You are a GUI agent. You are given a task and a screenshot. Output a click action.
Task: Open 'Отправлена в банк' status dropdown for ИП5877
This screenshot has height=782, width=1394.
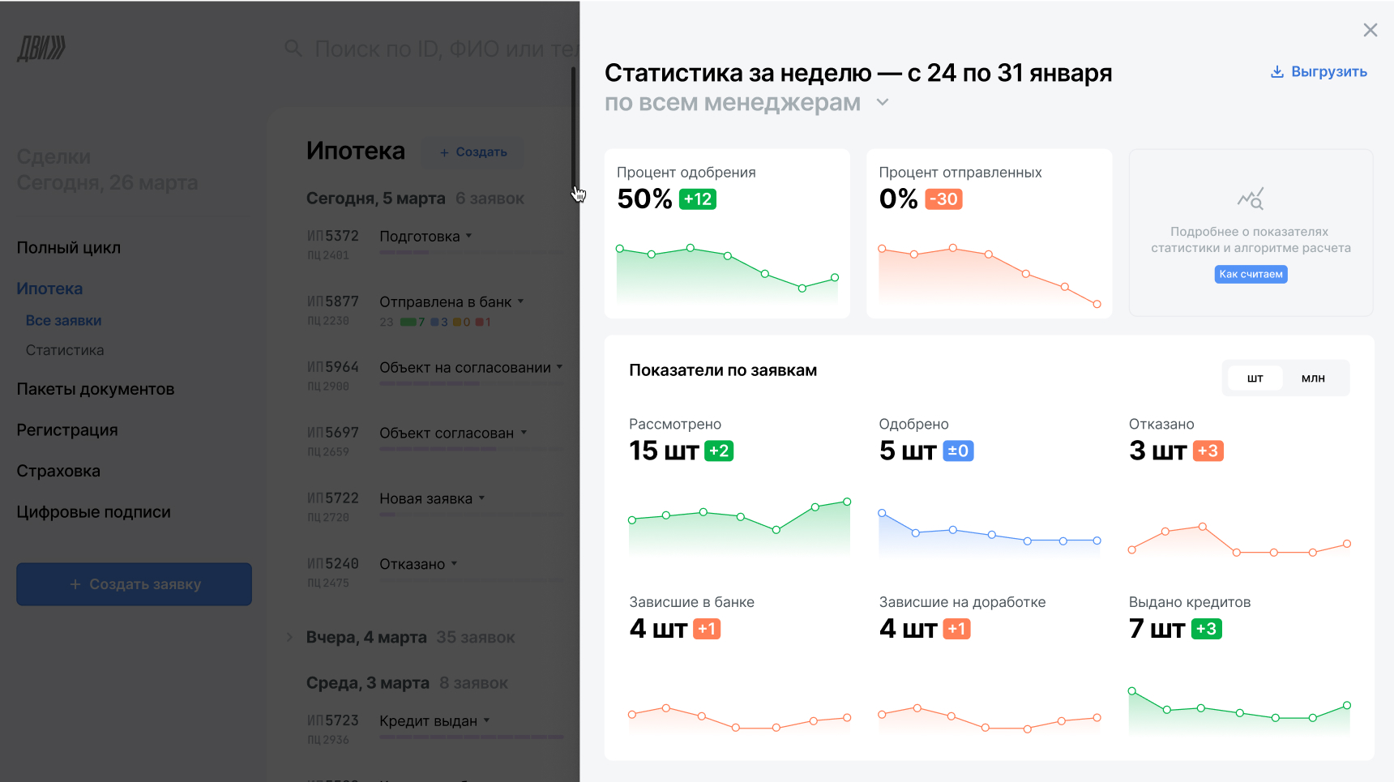click(x=452, y=302)
